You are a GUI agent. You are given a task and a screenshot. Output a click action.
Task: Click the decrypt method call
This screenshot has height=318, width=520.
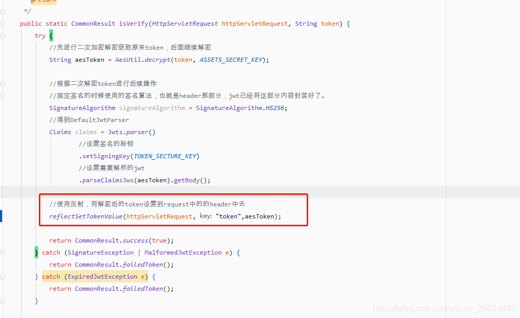click(x=157, y=60)
